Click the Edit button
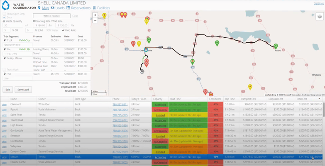Image resolution: width=325 pixels, height=166 pixels. pyautogui.click(x=7, y=90)
